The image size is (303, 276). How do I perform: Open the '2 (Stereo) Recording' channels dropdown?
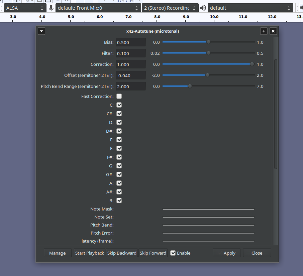pyautogui.click(x=169, y=8)
